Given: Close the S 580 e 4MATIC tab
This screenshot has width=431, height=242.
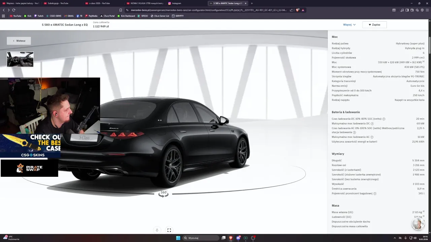Looking at the screenshot, I should coord(245,3).
